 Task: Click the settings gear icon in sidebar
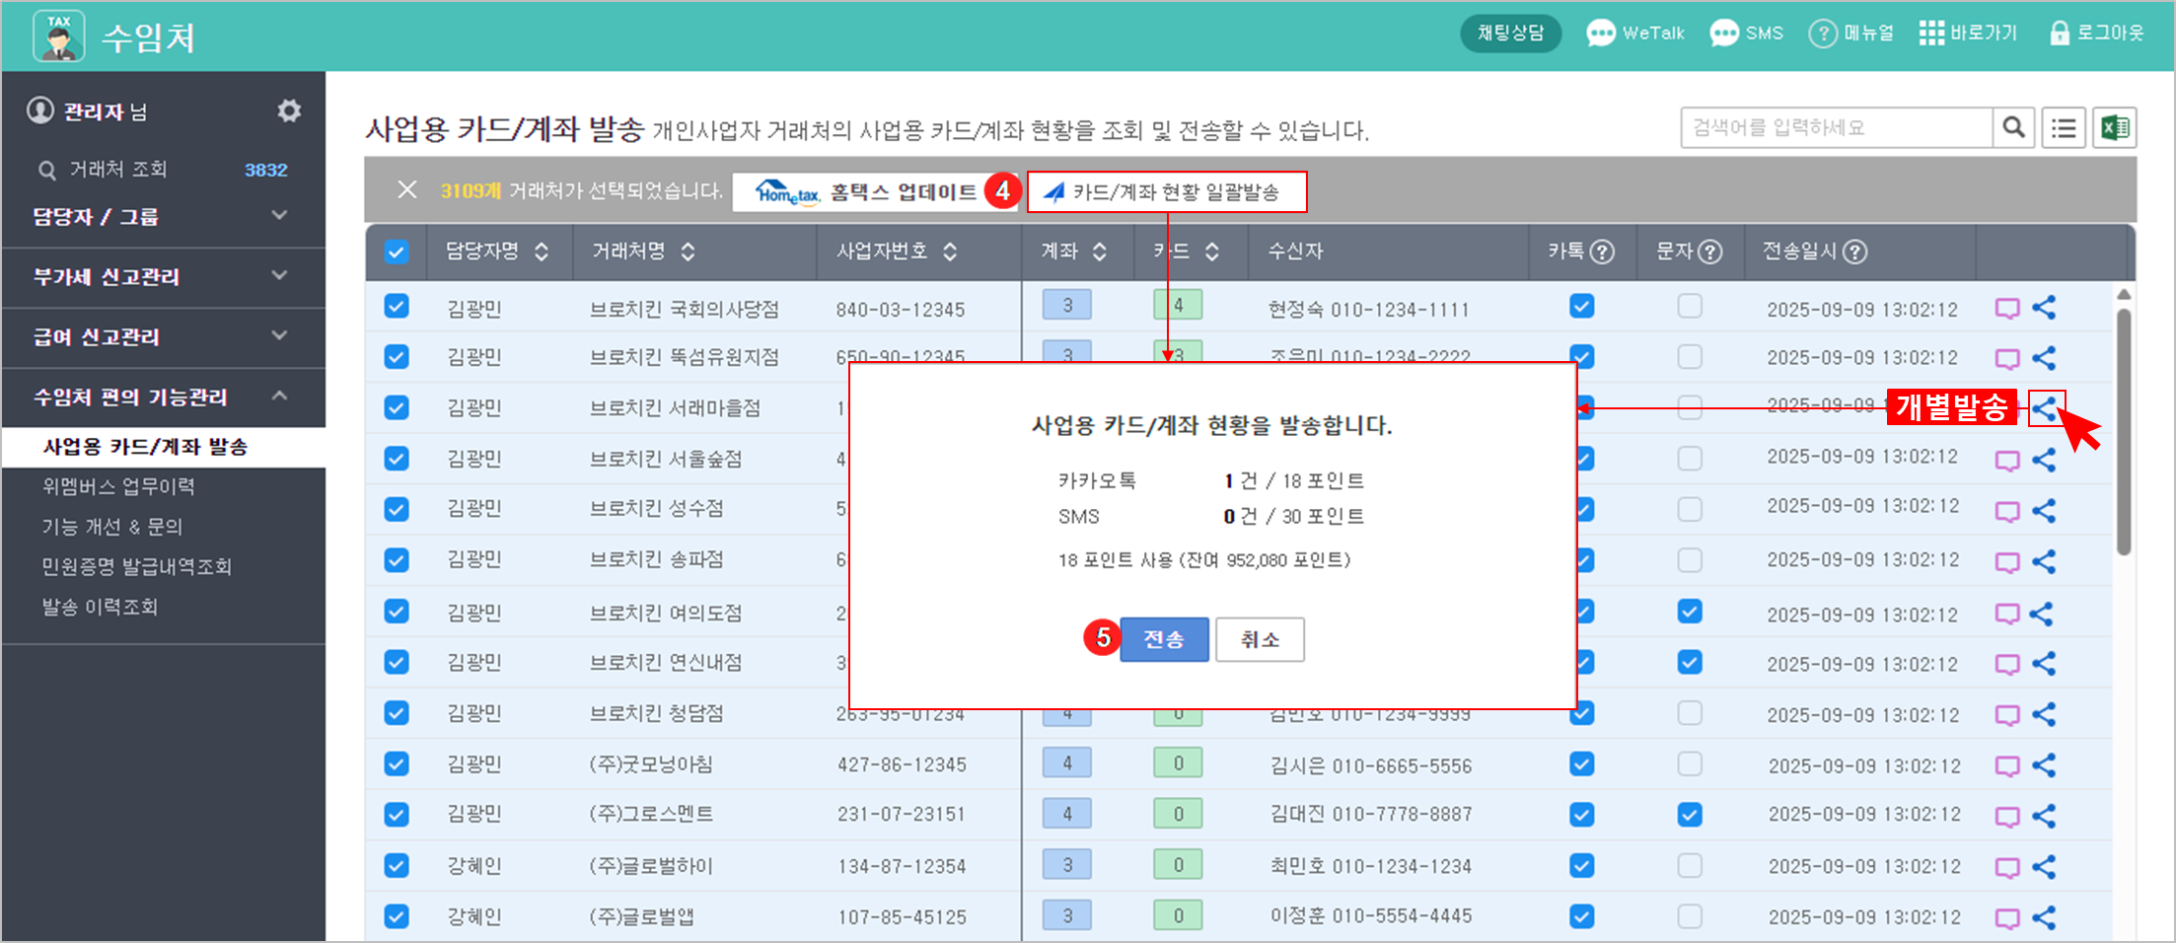click(x=289, y=110)
